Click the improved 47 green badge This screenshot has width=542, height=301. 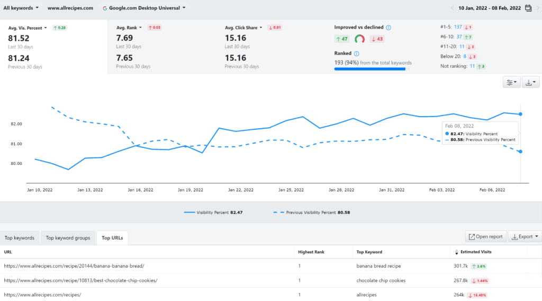pyautogui.click(x=342, y=39)
